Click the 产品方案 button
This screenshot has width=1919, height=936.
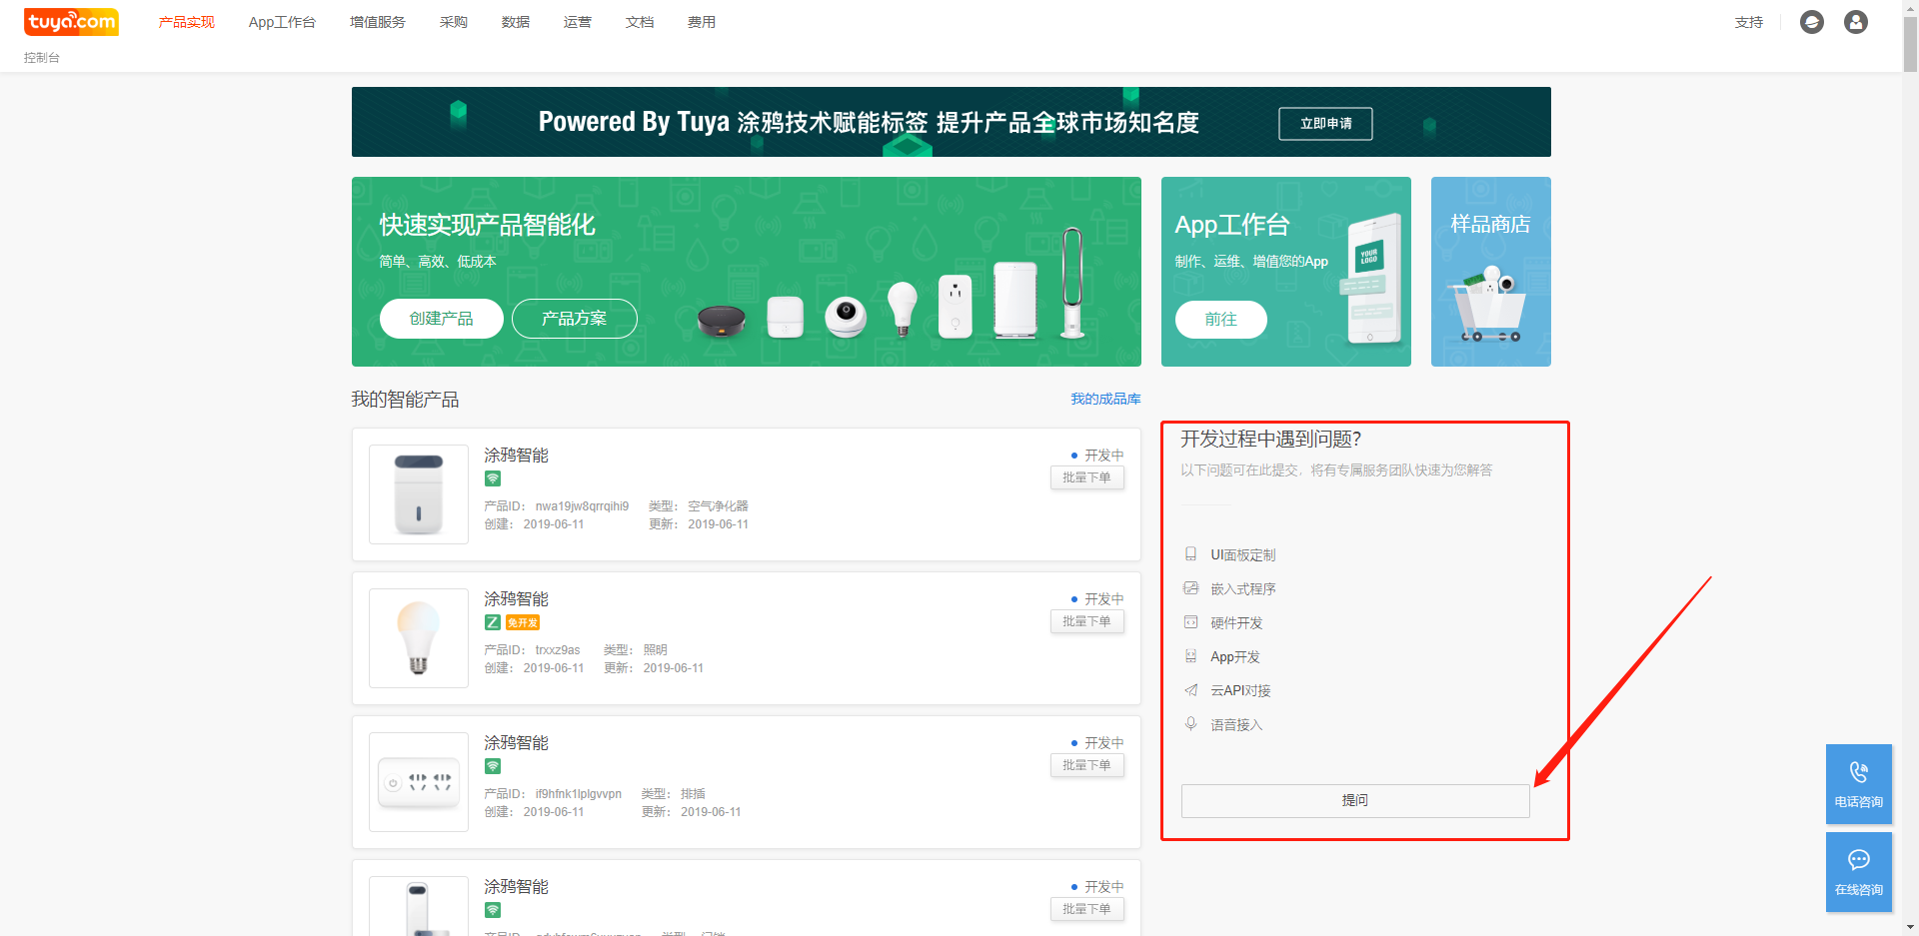[x=575, y=319]
